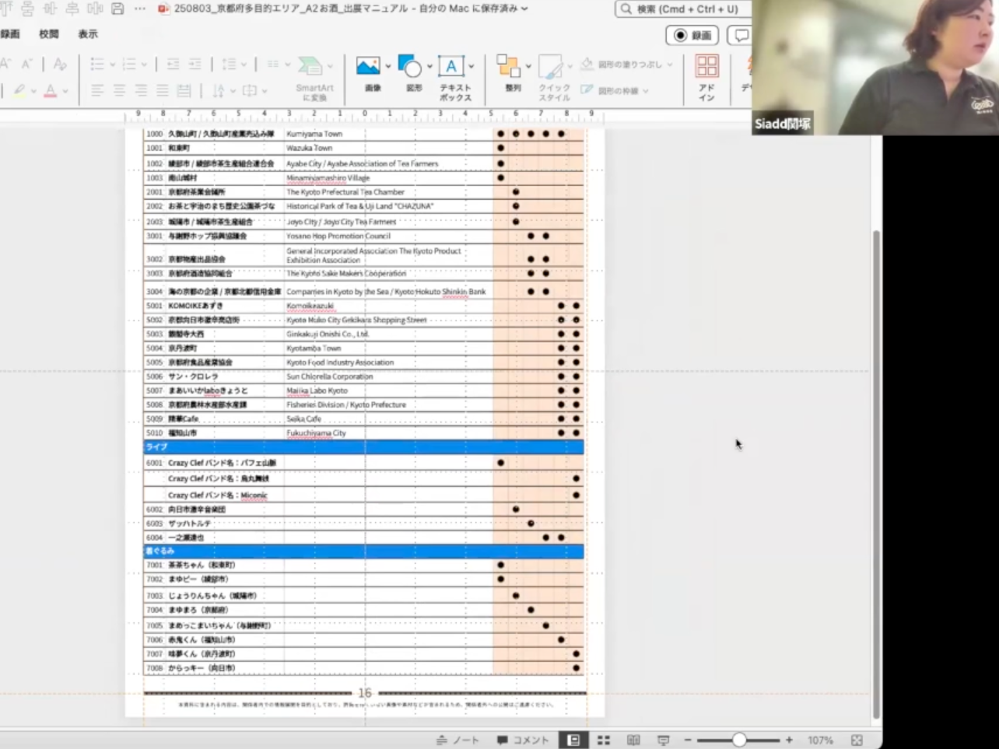Image resolution: width=999 pixels, height=749 pixels.
Task: Open the 校閲 (Review) tab
Action: [x=49, y=34]
